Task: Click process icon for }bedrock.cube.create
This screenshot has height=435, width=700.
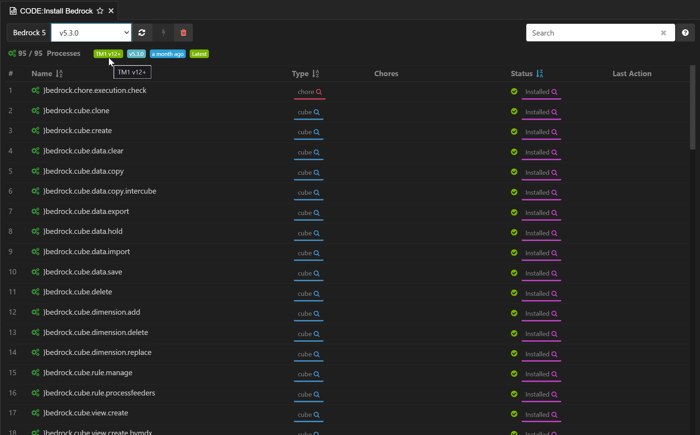Action: point(35,131)
